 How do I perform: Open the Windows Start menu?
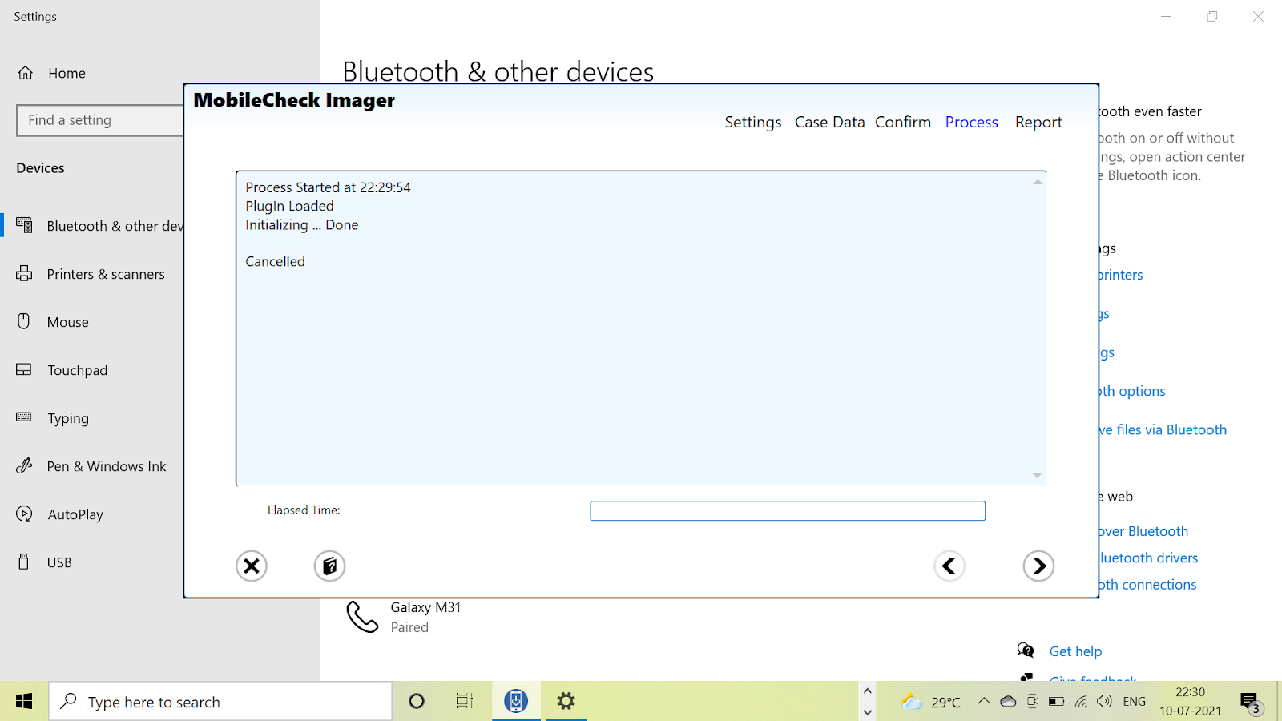click(24, 702)
